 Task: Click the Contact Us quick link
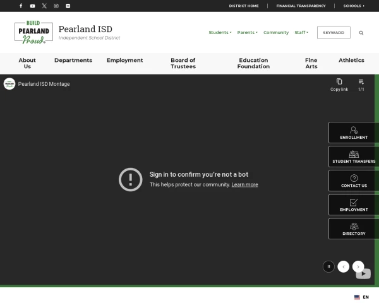click(x=354, y=181)
